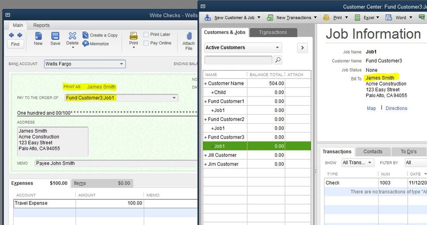Click the Create a Copy icon
The width and height of the screenshot is (427, 225).
coord(85,35)
